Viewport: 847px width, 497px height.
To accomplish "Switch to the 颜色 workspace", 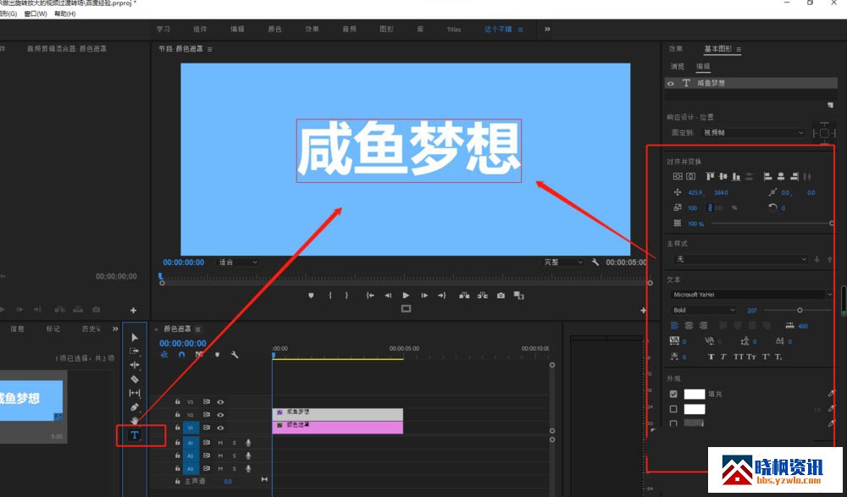I will 275,29.
